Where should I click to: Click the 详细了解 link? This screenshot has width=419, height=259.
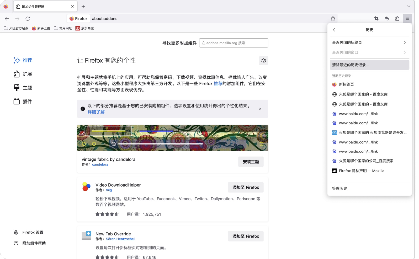tap(96, 112)
